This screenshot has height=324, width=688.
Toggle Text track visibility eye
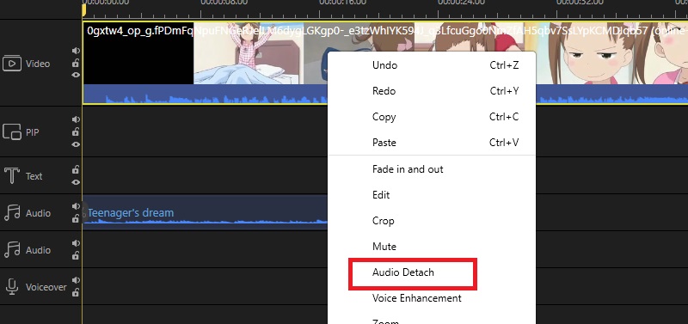coord(76,182)
